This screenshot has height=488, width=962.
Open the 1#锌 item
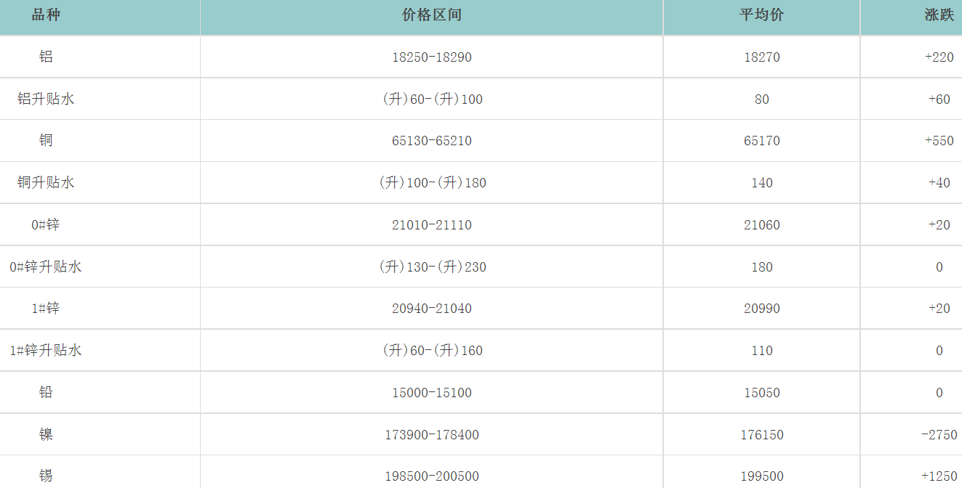[46, 309]
